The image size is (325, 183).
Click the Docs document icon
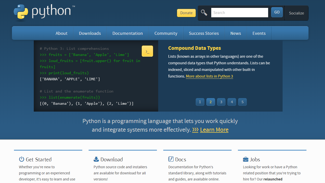tap(171, 159)
